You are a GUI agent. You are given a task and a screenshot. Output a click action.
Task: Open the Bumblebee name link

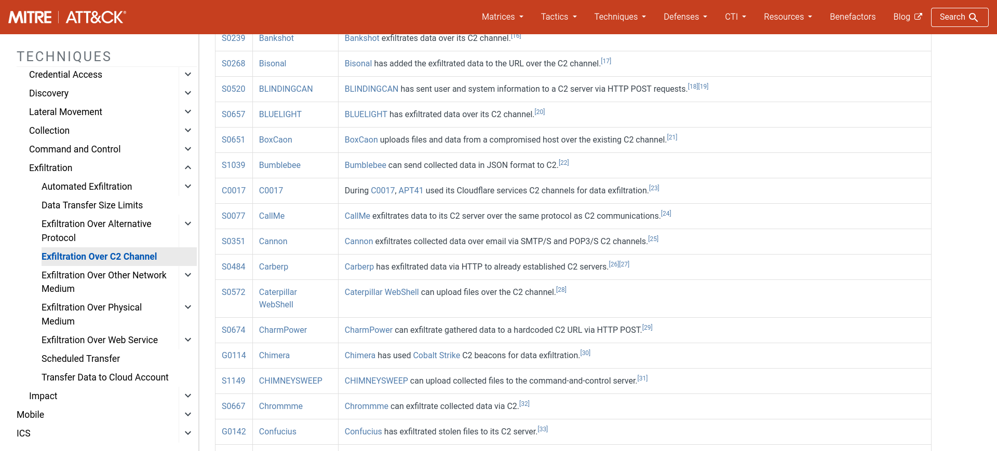coord(279,165)
